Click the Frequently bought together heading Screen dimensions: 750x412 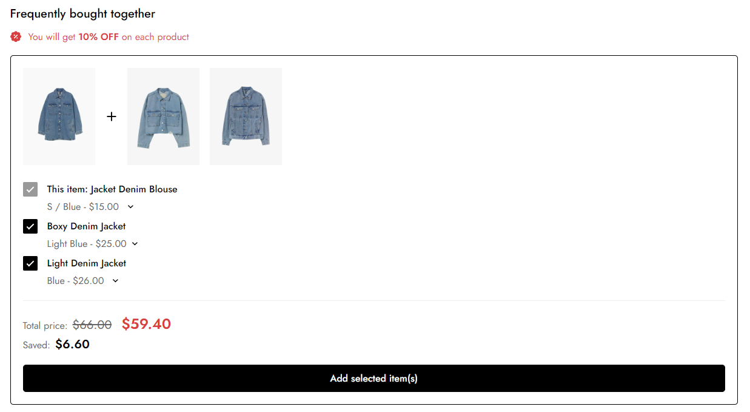pyautogui.click(x=83, y=13)
